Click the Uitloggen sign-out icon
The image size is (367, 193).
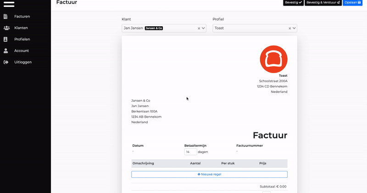[x=6, y=62]
